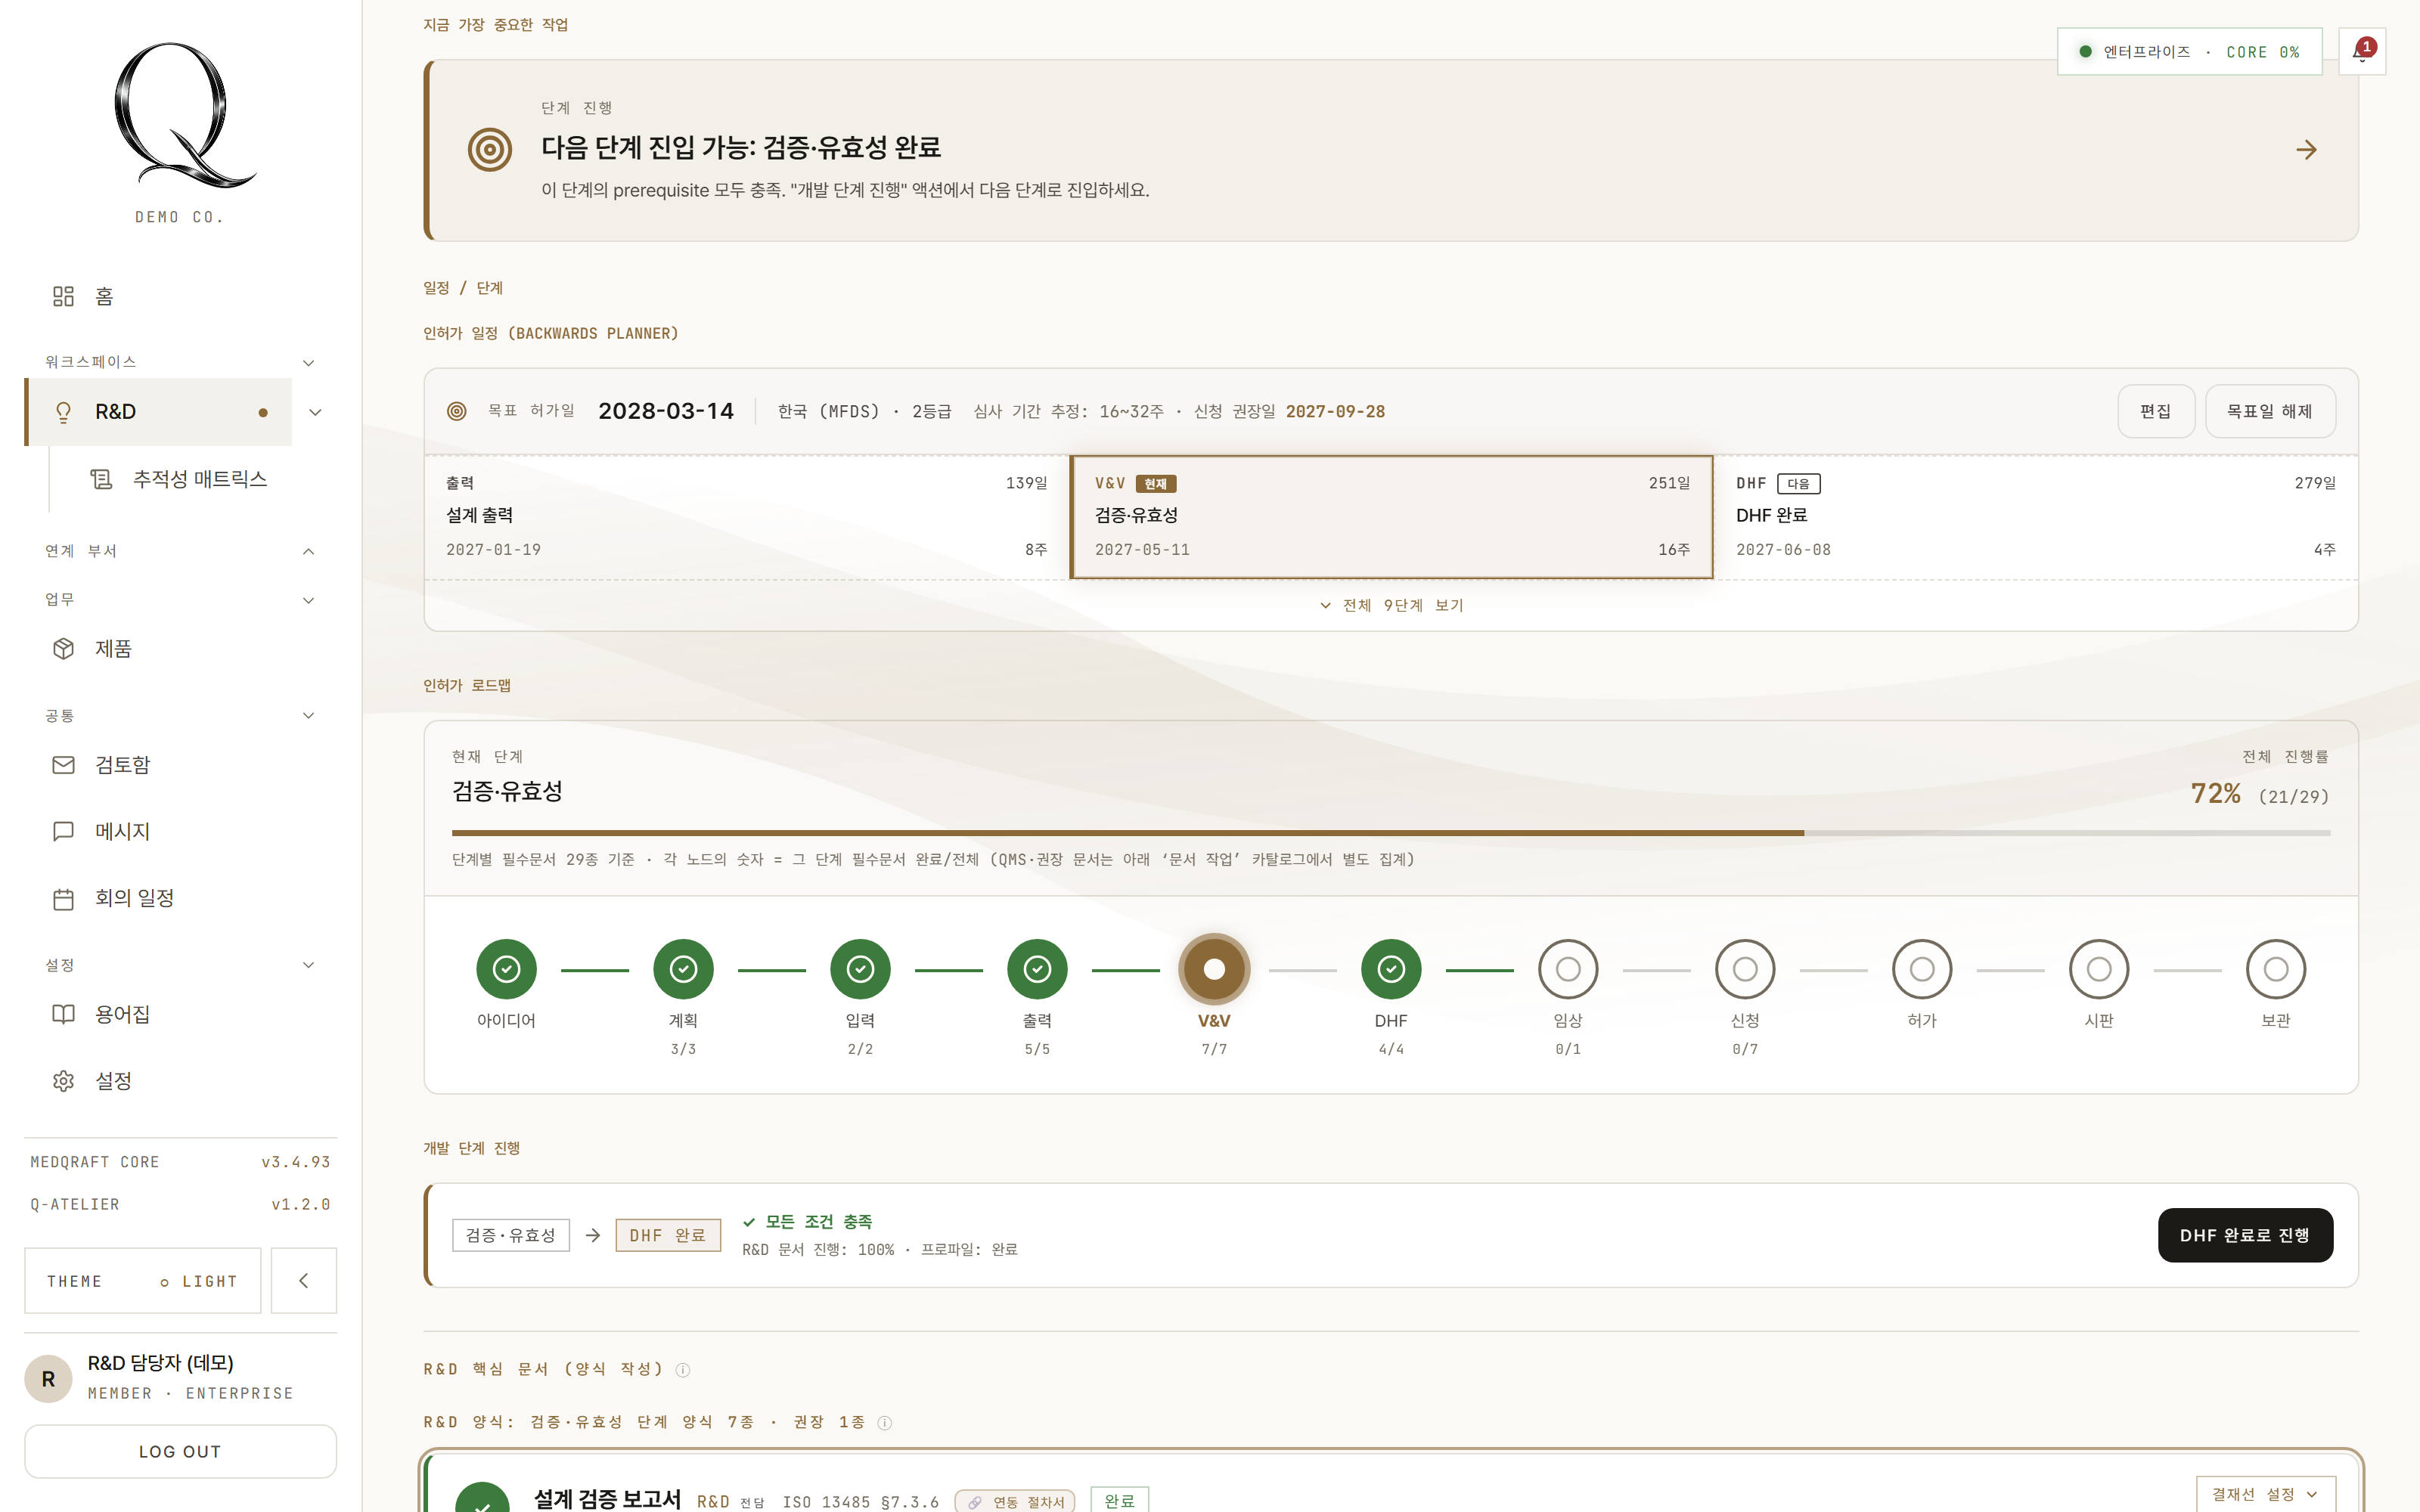Click the info icon beside R&D 핵심 문서
2420x1512 pixels.
(x=683, y=1370)
